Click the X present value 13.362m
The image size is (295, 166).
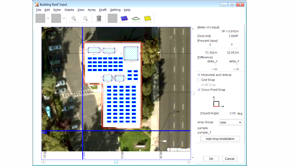[x=211, y=53]
